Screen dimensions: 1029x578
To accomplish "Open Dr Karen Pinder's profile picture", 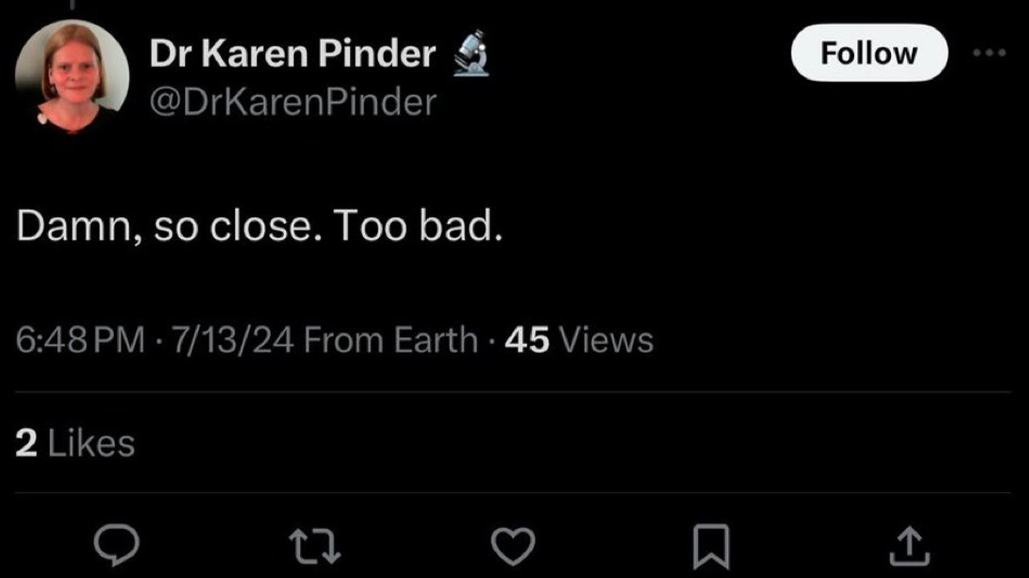I will (72, 77).
